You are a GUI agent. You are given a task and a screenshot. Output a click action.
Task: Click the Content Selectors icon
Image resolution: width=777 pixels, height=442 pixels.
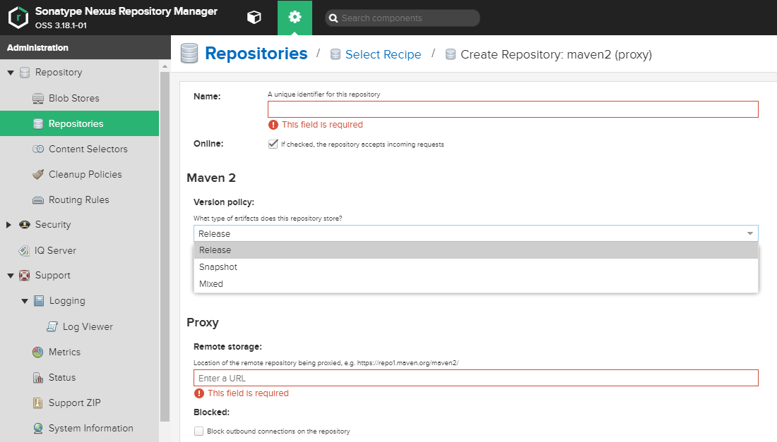(38, 149)
